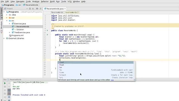The image size is (179, 101).
Task: Jump up the stack trace with the up arrow
Action: [x=9, y=83]
